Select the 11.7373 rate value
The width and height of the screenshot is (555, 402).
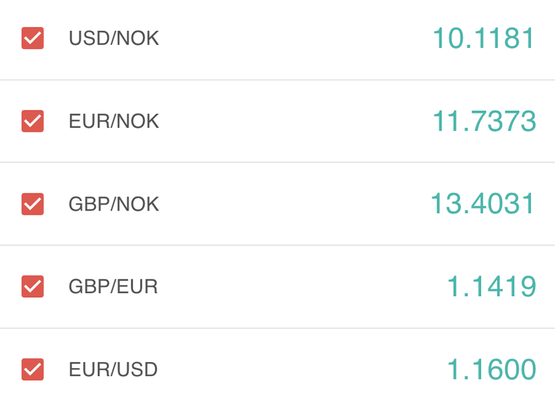coord(483,121)
